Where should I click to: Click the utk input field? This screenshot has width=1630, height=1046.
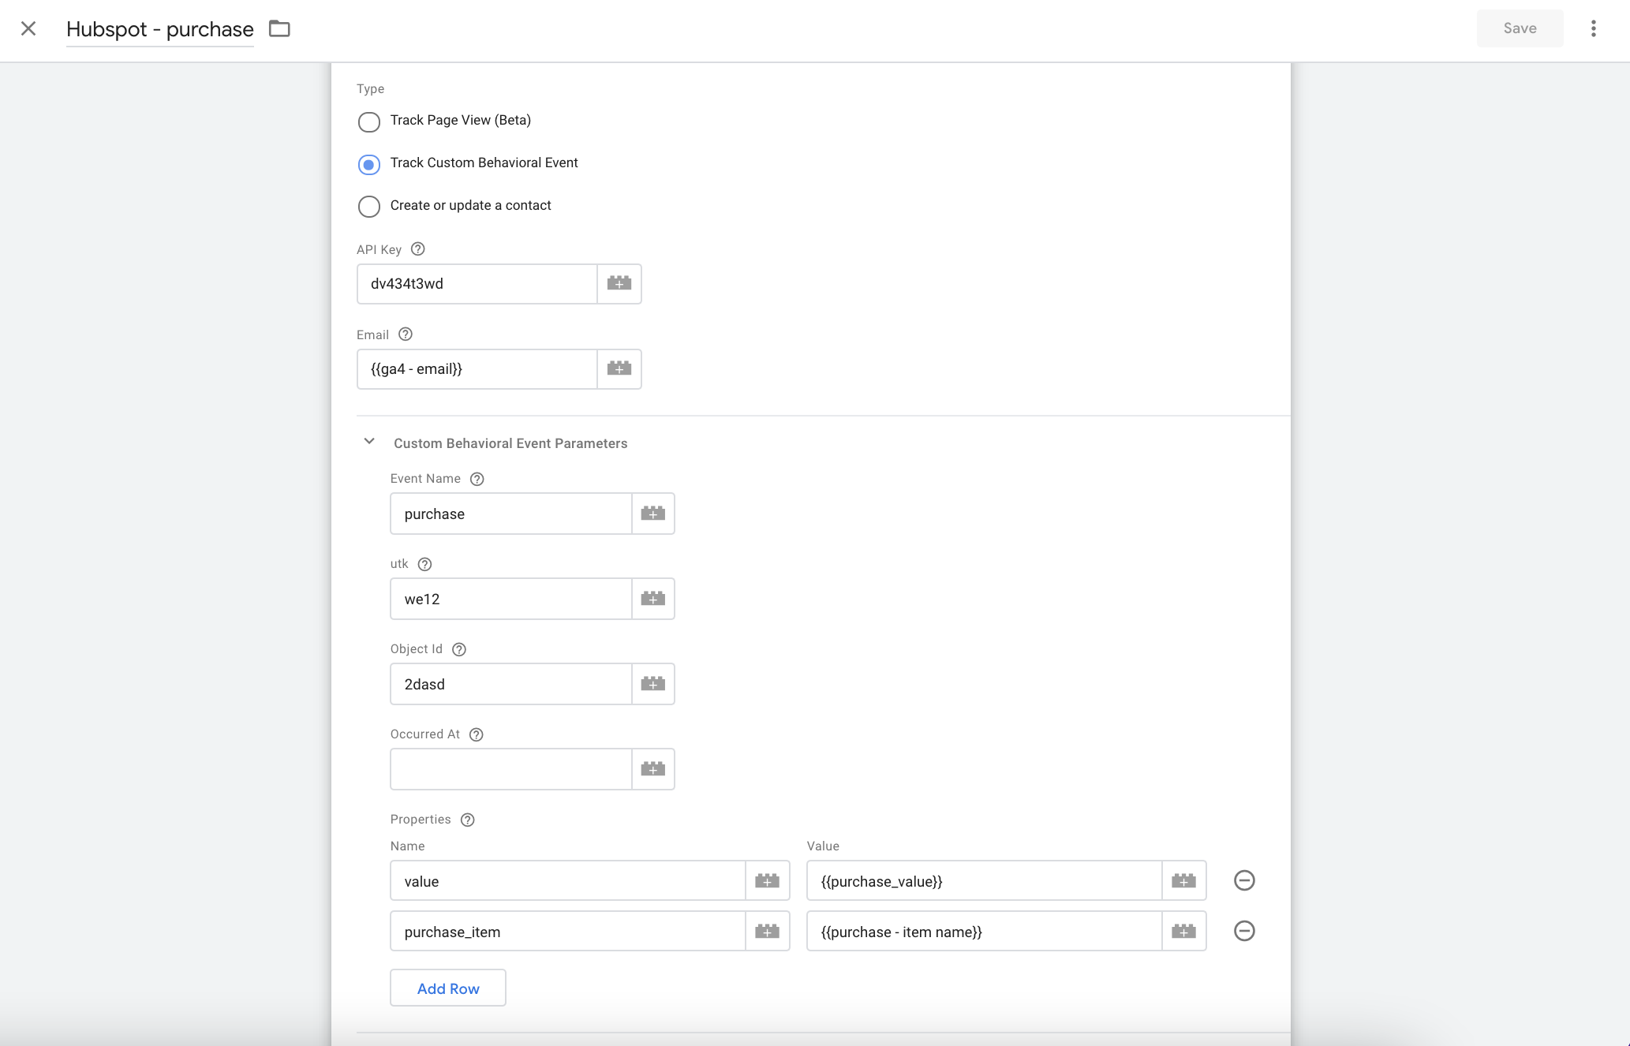click(511, 600)
